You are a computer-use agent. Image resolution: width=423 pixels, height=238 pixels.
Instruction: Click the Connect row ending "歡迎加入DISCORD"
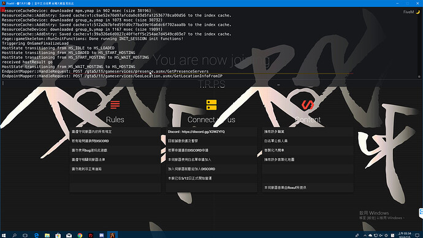pyautogui.click(x=211, y=169)
